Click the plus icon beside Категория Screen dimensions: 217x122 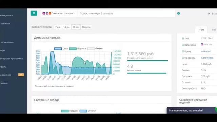[183, 45]
